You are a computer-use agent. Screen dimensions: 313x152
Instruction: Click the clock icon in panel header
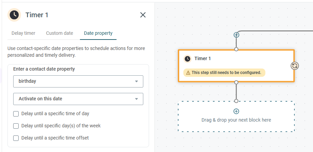tap(14, 15)
